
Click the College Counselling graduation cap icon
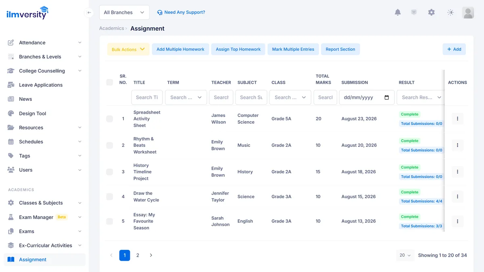coord(11,71)
